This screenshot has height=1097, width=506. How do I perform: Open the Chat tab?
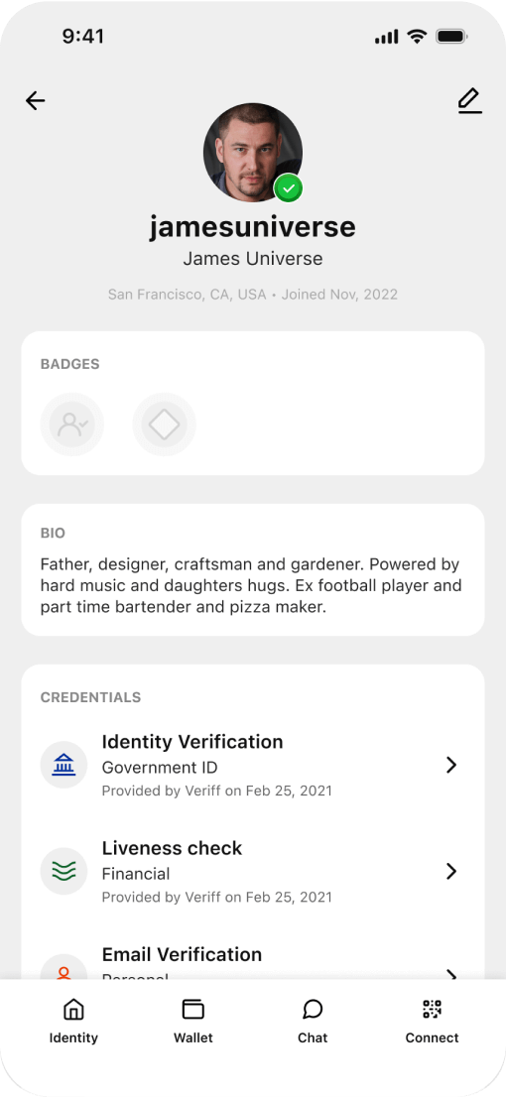pyautogui.click(x=313, y=1022)
